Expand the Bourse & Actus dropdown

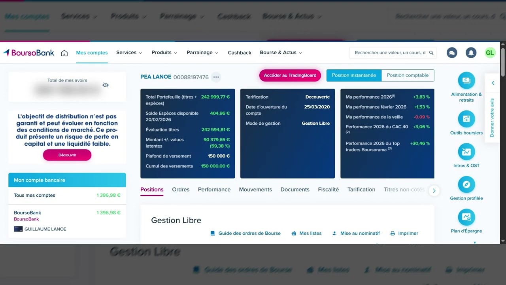click(281, 53)
